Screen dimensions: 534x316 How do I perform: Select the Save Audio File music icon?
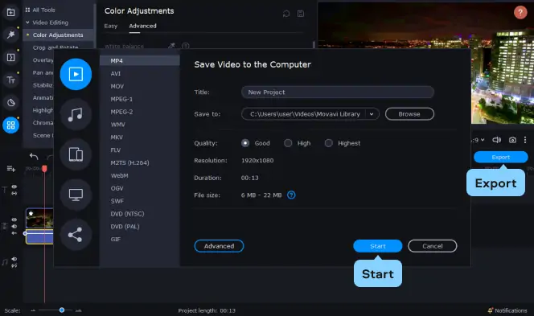(x=76, y=114)
